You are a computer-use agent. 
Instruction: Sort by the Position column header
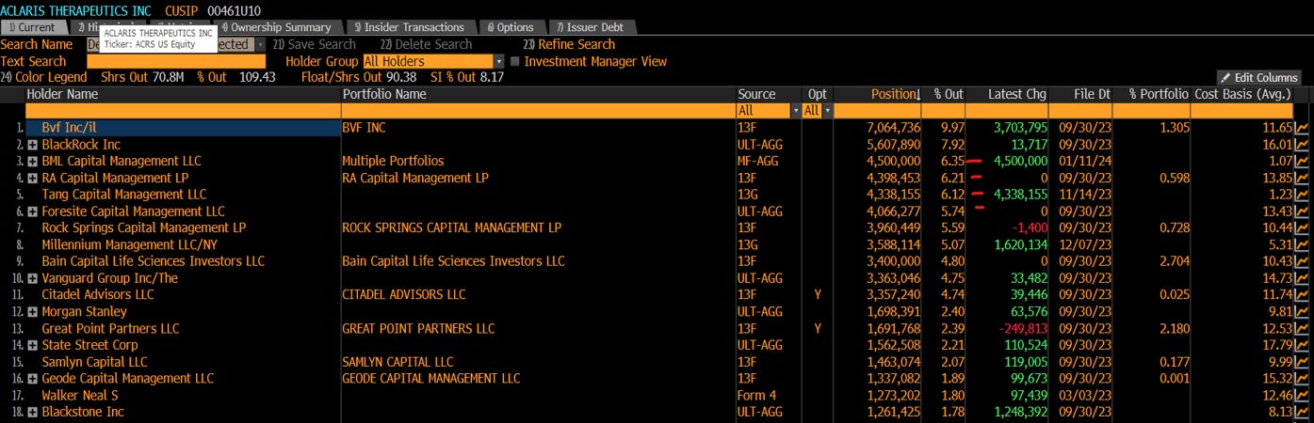[896, 94]
